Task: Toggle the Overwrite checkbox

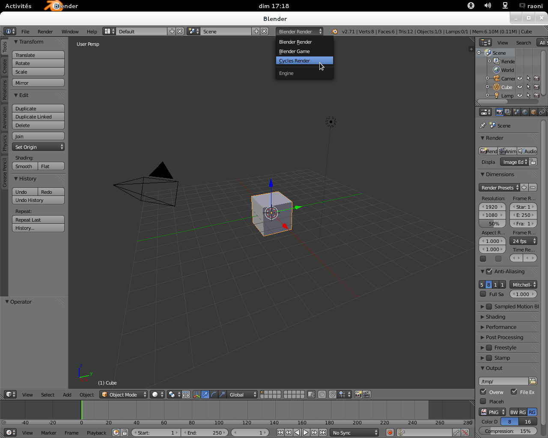Action: click(x=483, y=392)
